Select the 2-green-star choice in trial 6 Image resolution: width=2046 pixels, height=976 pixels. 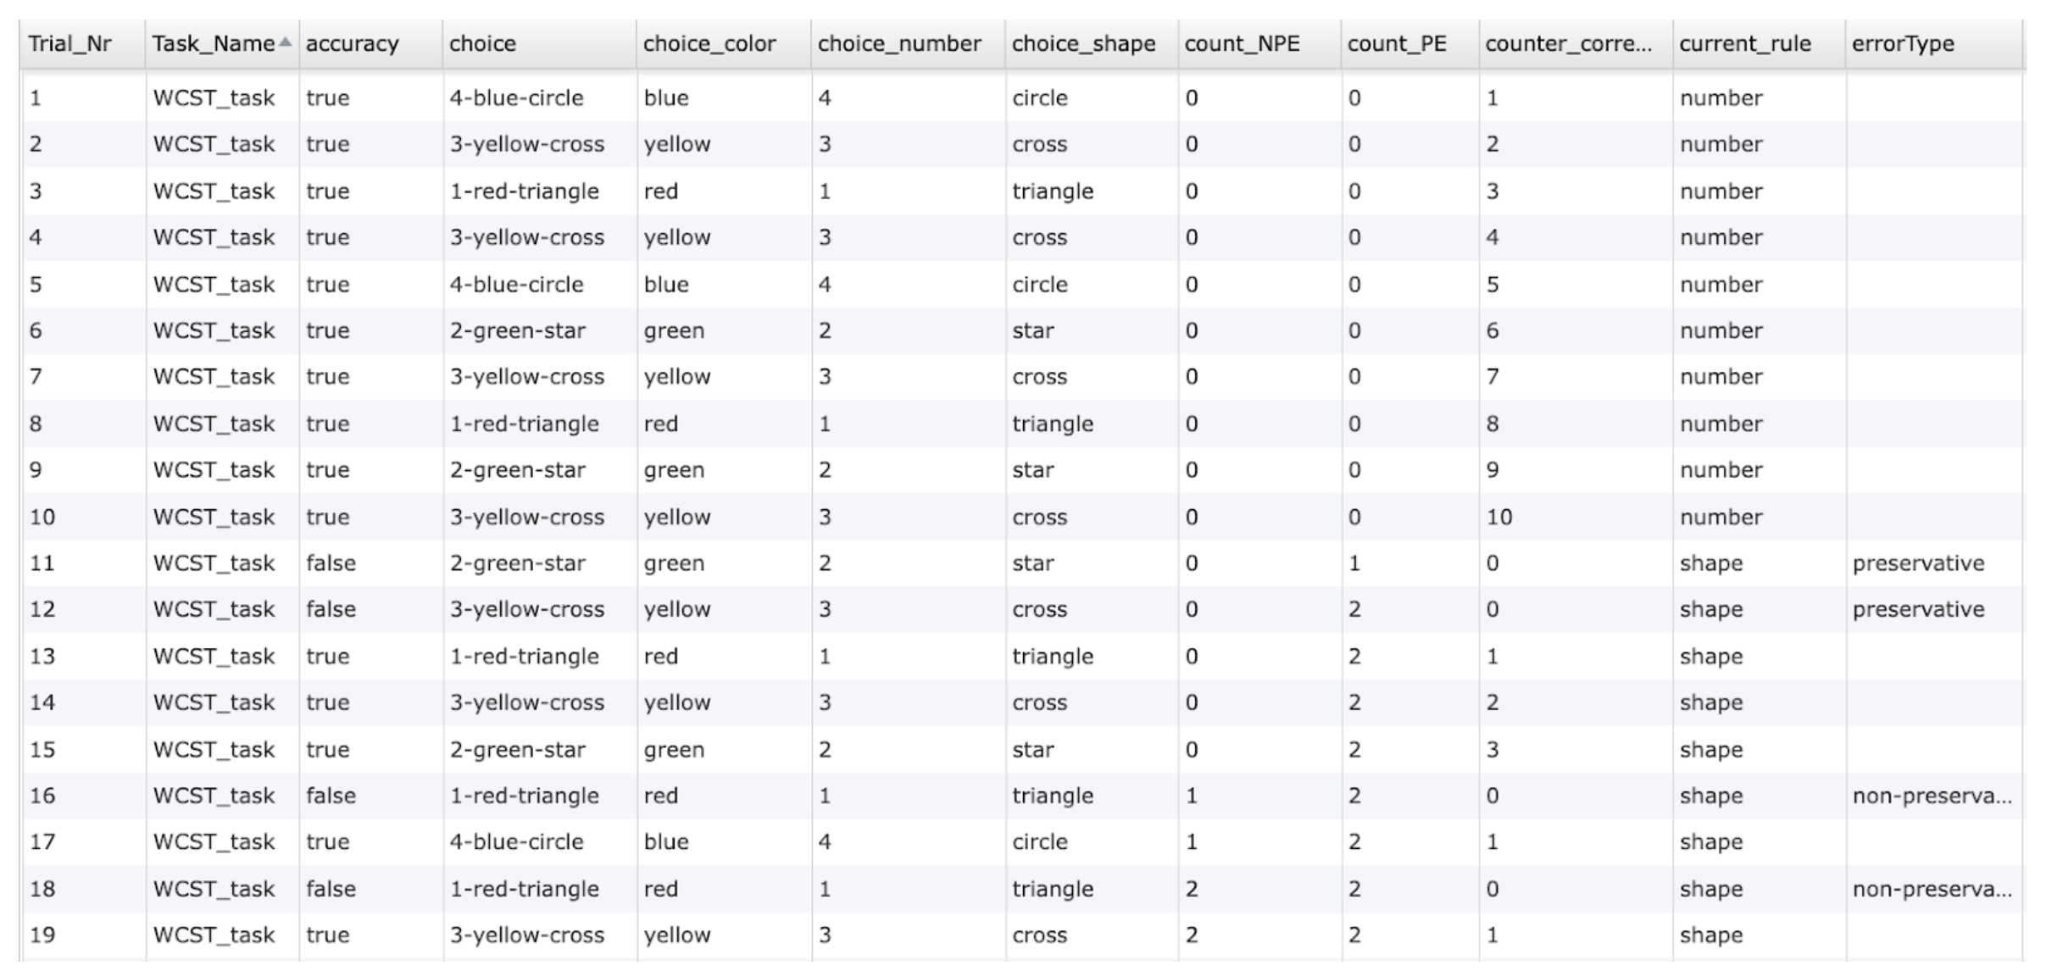coord(517,330)
